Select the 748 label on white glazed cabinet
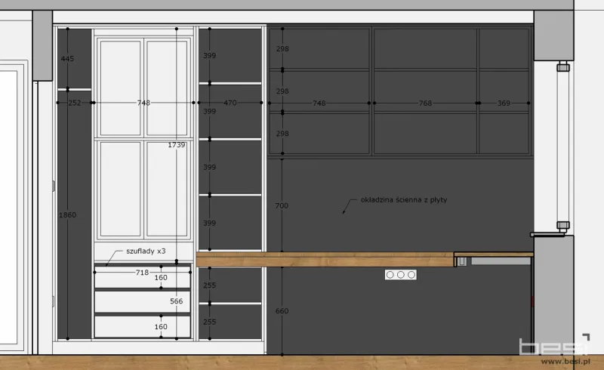Screen dimensions: 604x370 point(143,103)
